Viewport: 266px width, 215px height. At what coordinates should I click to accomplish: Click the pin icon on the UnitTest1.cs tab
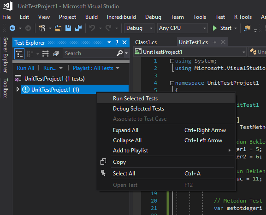(215, 42)
